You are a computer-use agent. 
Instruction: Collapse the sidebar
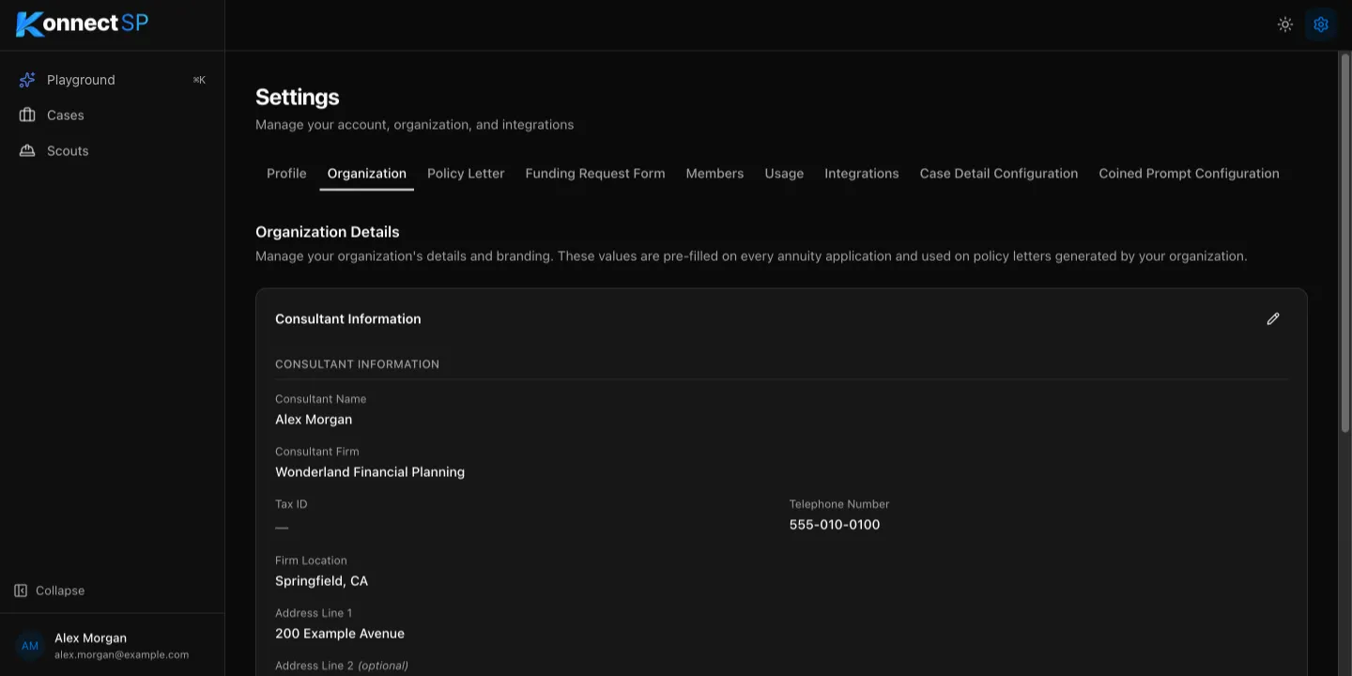(50, 591)
